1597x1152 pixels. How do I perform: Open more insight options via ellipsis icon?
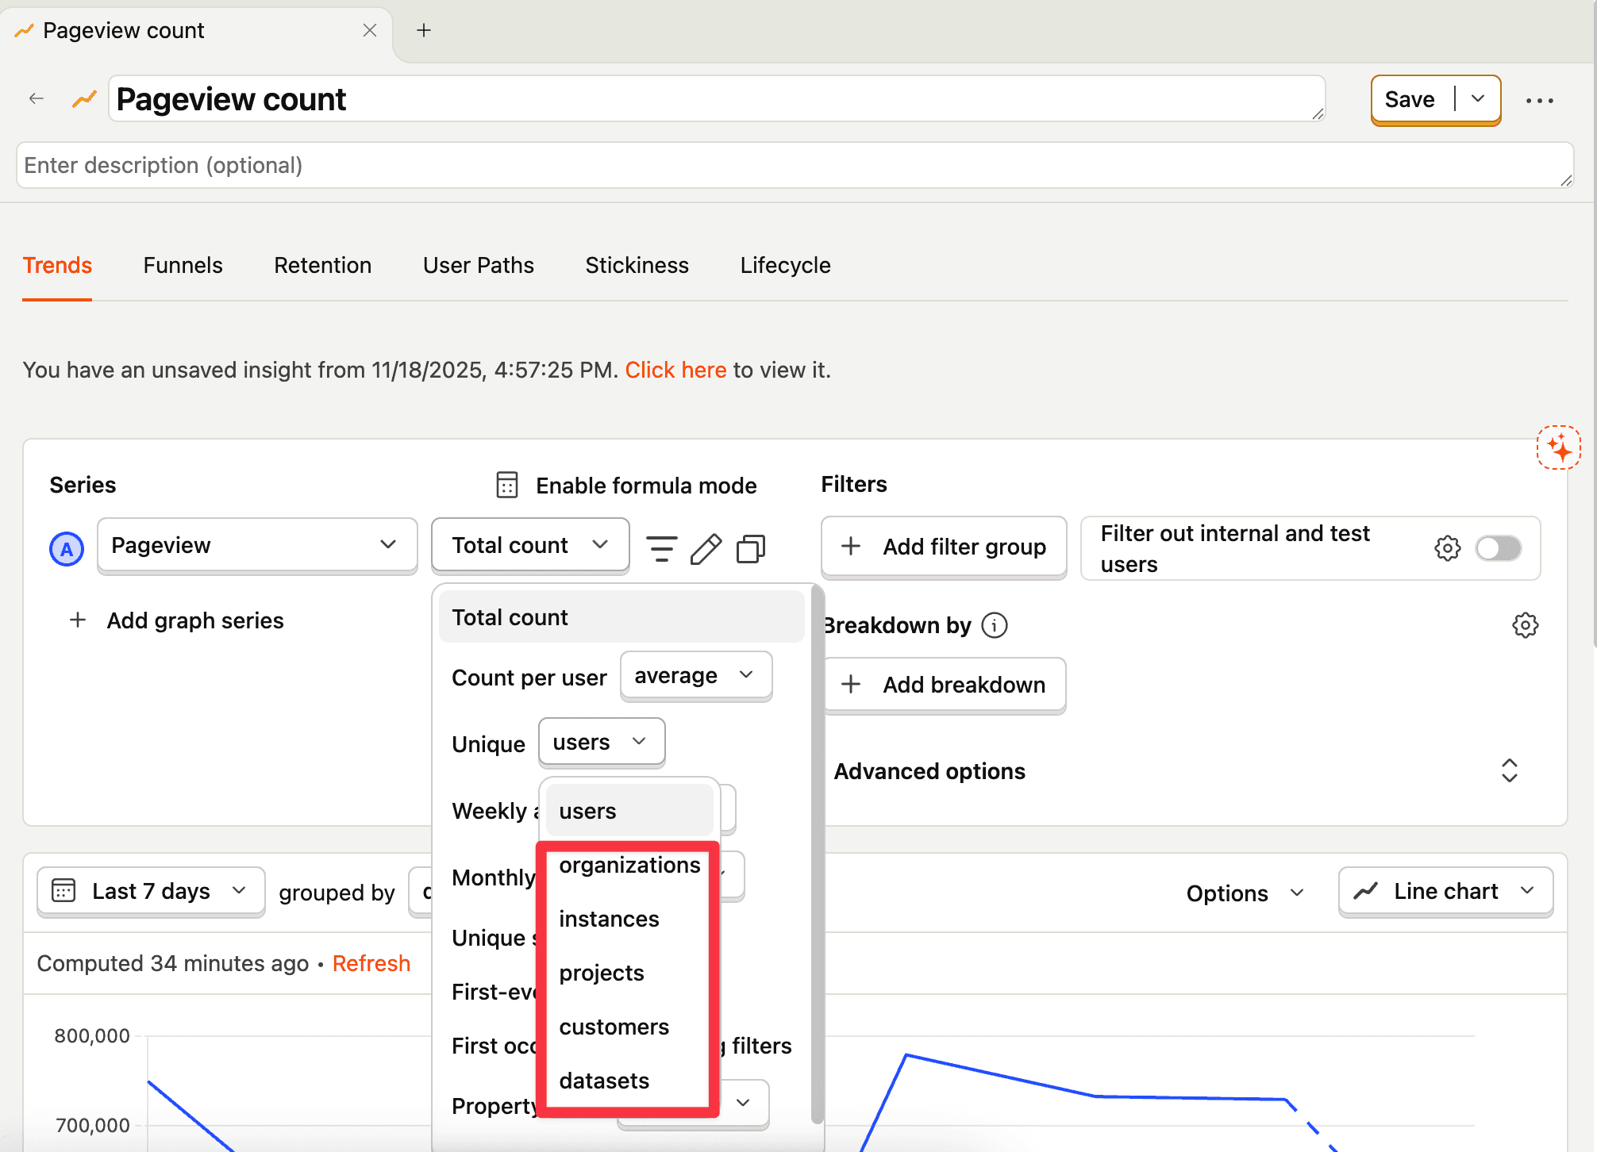point(1541,100)
